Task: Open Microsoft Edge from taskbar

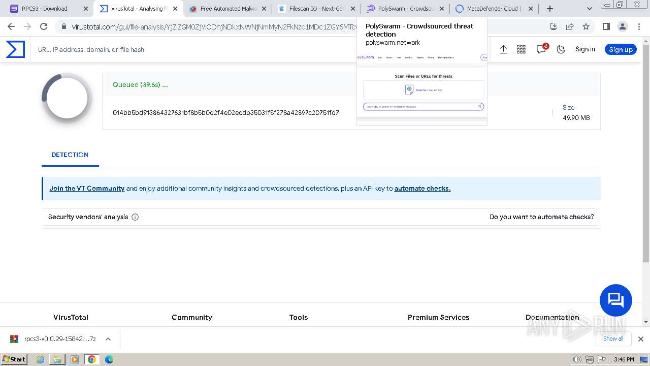Action: [x=109, y=359]
